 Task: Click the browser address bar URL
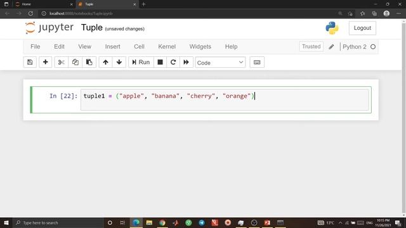tap(81, 13)
